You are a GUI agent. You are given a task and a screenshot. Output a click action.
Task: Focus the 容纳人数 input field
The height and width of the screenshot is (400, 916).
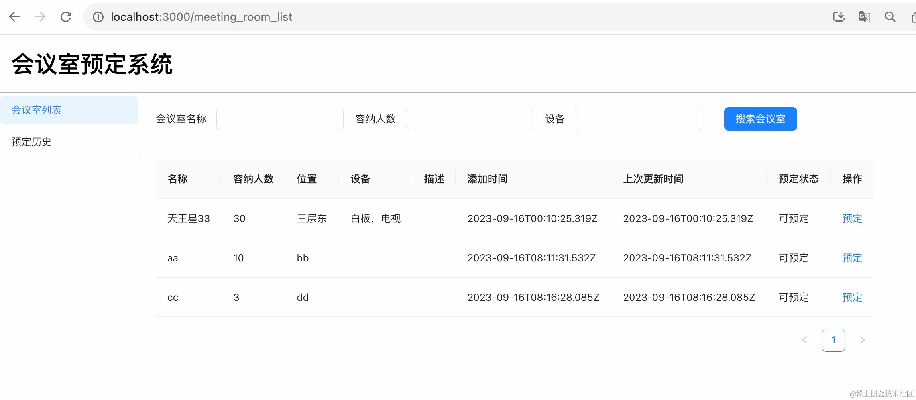click(x=469, y=119)
